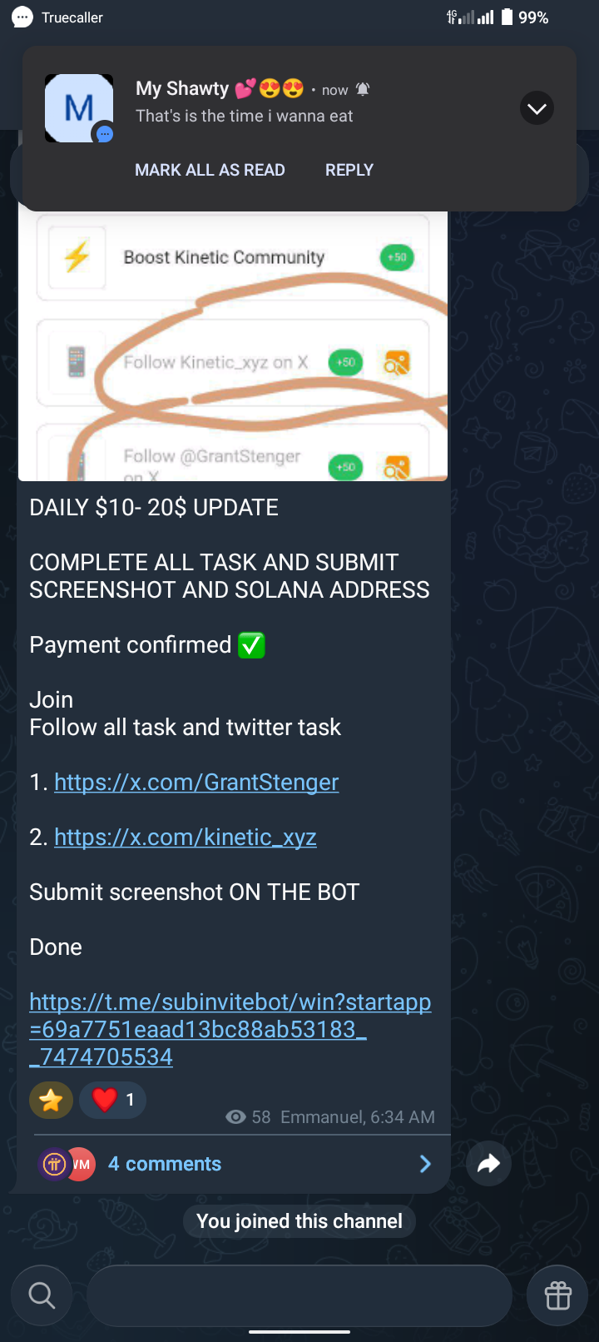Tap the Boost Kinetic Community lightning icon
599x1342 pixels.
77,257
